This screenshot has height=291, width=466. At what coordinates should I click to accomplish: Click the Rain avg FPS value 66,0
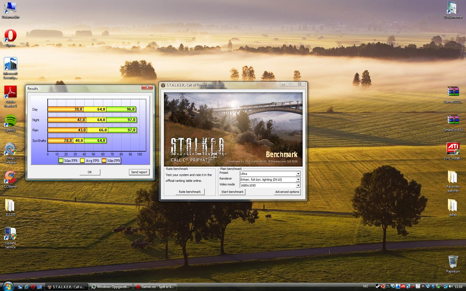pyautogui.click(x=103, y=130)
